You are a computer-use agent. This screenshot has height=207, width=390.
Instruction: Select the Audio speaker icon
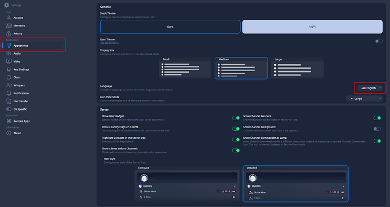click(8, 54)
